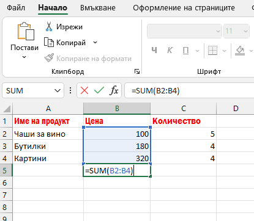
Task: Toggle underline П formatting
Action: click(x=185, y=50)
